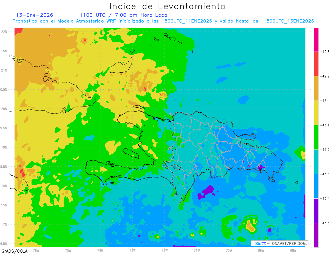Click the red legend swatch between -42.8 and -42.9
The image size is (329, 254).
(x=316, y=64)
